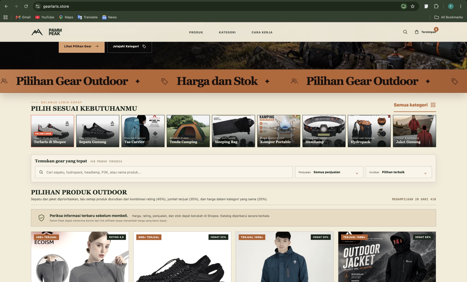
Task: Open the News bookmark
Action: click(x=109, y=17)
